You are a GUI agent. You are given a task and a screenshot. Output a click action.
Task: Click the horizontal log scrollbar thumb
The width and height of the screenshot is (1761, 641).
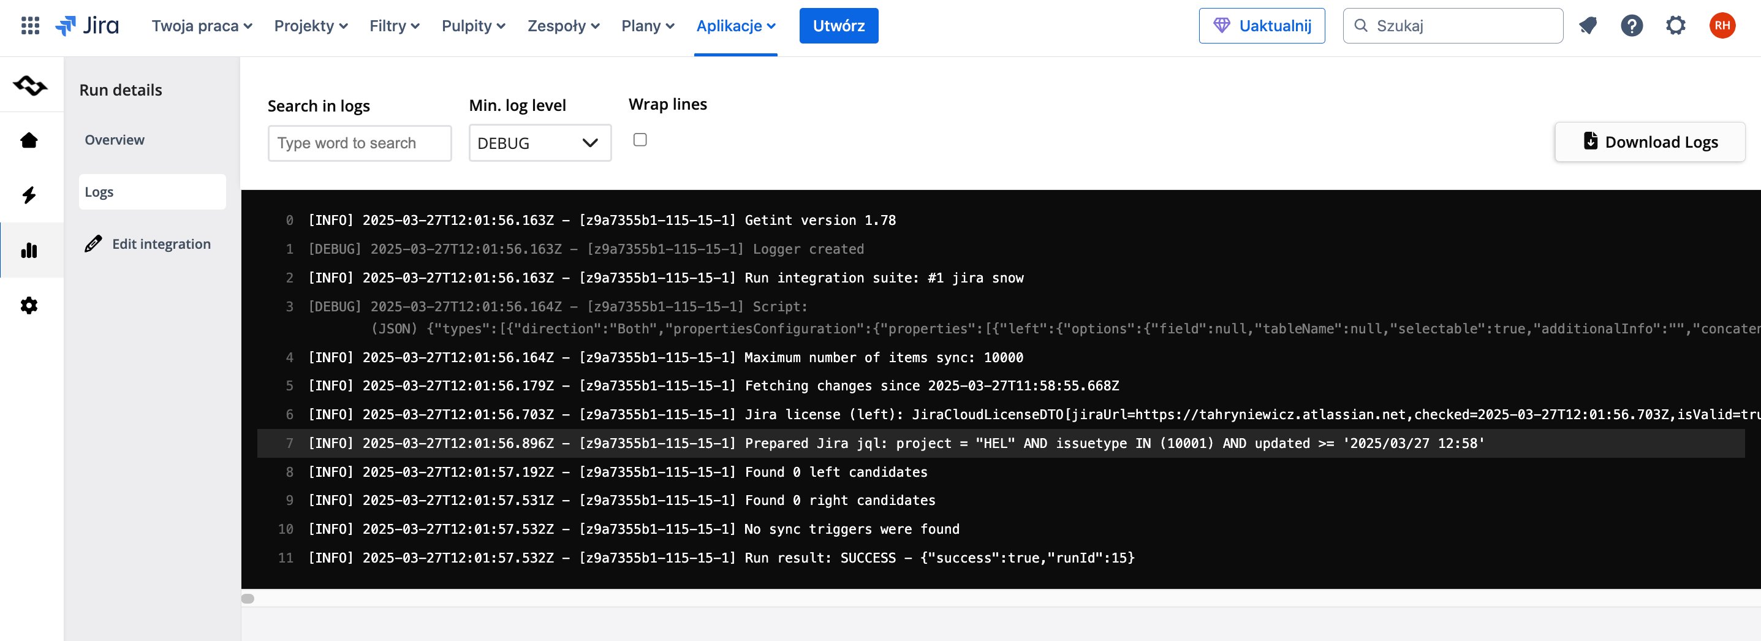[x=248, y=599]
